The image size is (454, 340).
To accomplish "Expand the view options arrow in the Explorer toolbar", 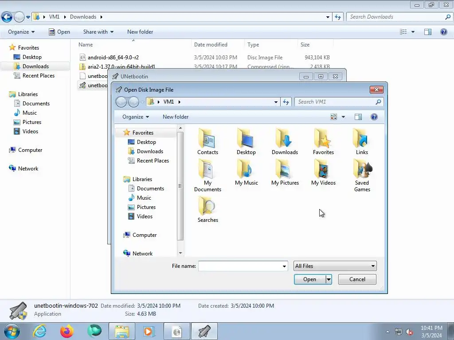I will [413, 32].
